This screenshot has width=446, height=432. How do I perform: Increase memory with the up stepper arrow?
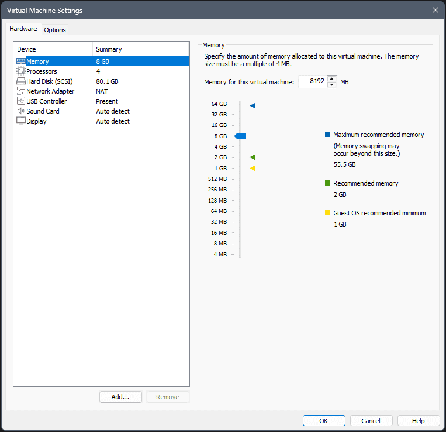coord(331,79)
